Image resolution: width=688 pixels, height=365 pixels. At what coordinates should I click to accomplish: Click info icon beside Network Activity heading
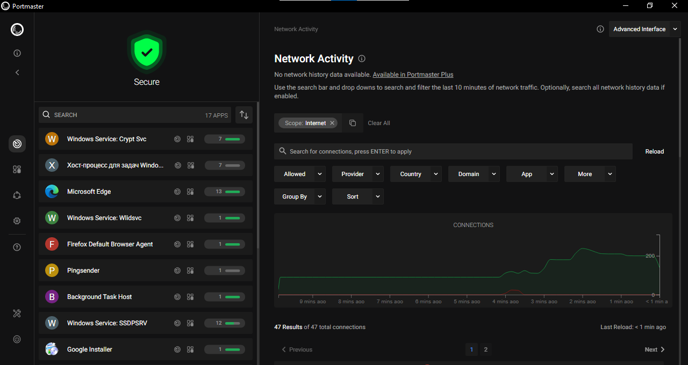tap(362, 59)
